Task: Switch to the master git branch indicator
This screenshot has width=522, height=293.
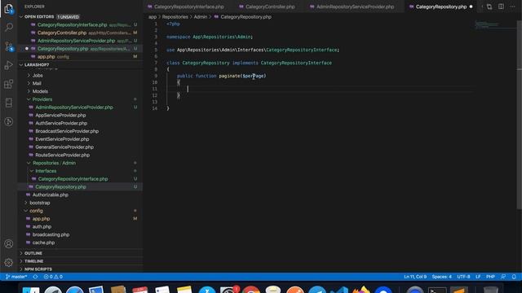Action: tap(16, 277)
